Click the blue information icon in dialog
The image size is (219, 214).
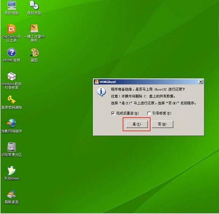pyautogui.click(x=101, y=92)
